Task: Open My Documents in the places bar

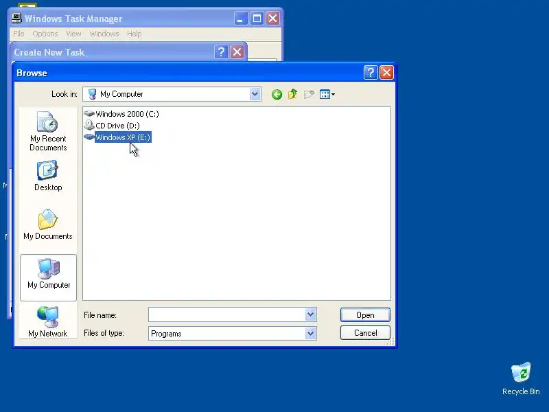Action: (x=48, y=225)
